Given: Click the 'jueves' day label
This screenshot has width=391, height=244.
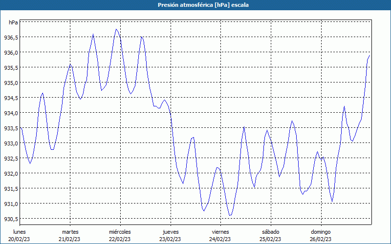Looking at the screenshot, I should click(171, 232).
